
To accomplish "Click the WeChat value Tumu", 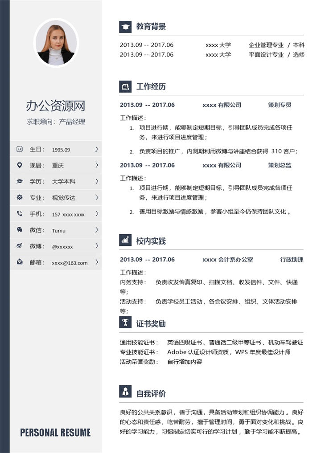I will 59,231.
